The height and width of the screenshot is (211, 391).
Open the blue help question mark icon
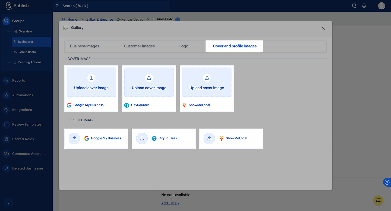click(387, 182)
